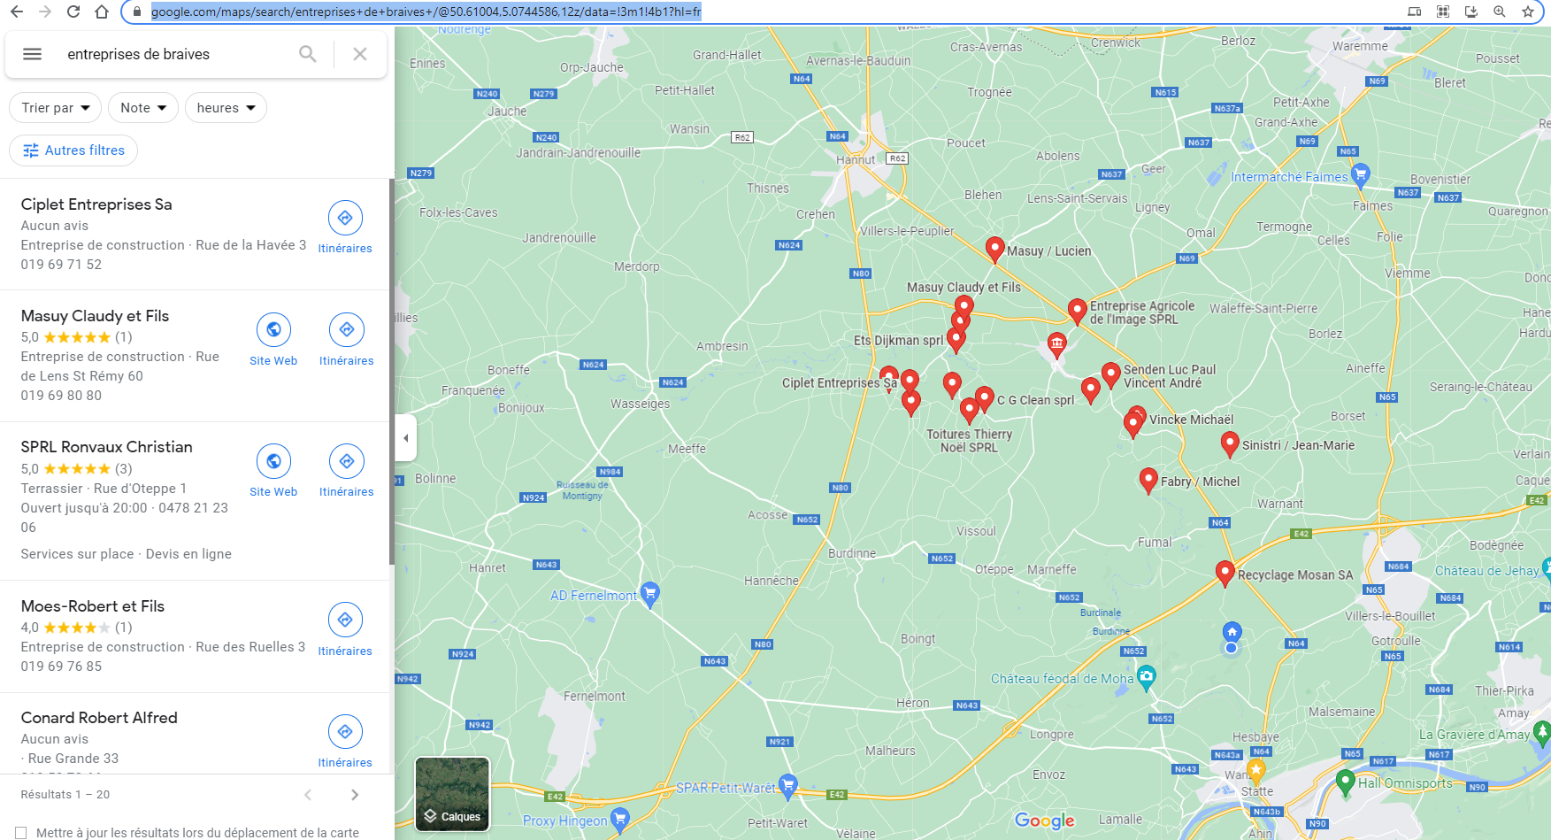Go back with browser back arrow
Screen dimensions: 1551x840
17,12
